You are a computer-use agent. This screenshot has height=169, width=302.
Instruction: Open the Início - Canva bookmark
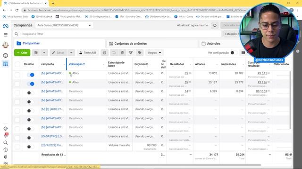(x=184, y=17)
